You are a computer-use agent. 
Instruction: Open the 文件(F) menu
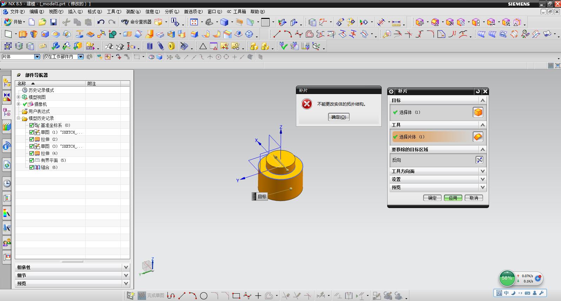(x=17, y=12)
